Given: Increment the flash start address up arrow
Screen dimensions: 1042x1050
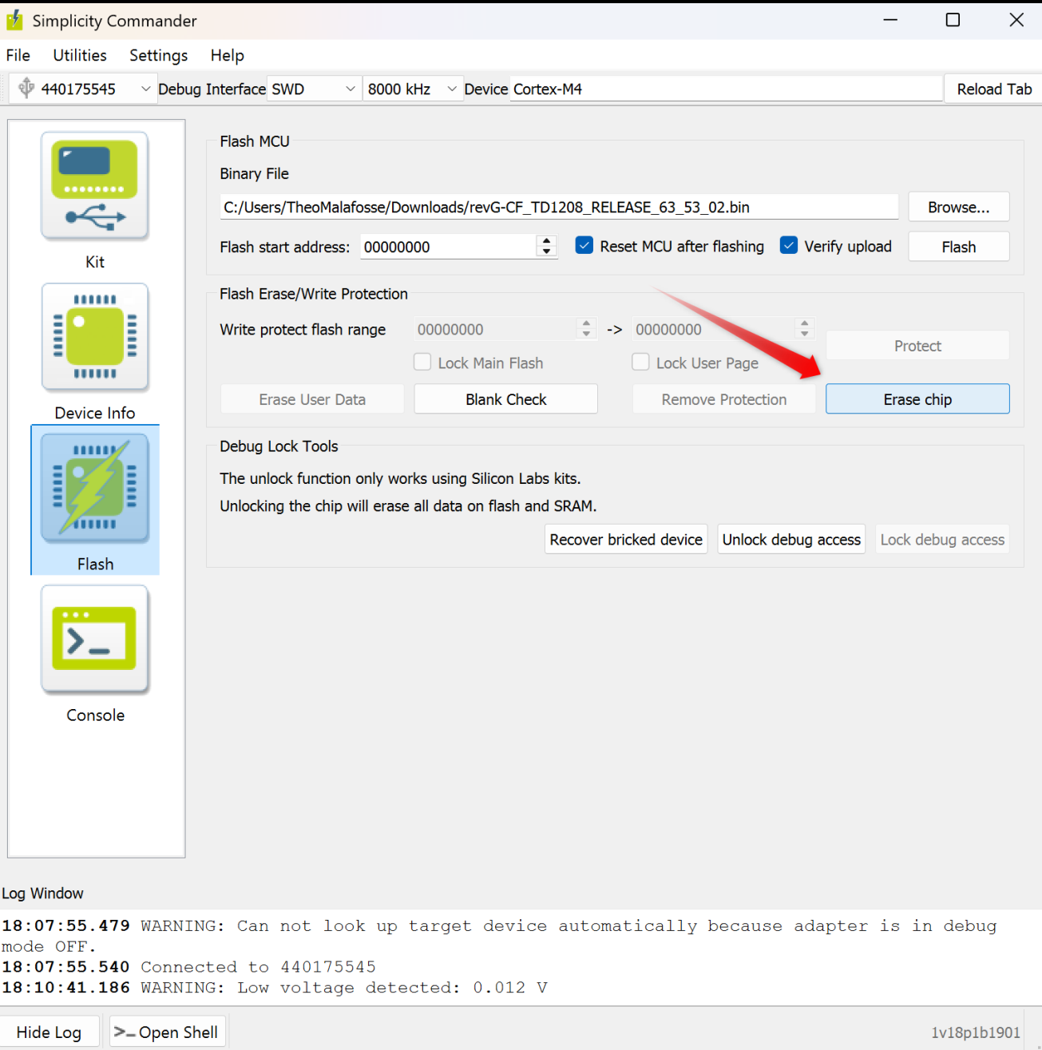Looking at the screenshot, I should tap(546, 241).
